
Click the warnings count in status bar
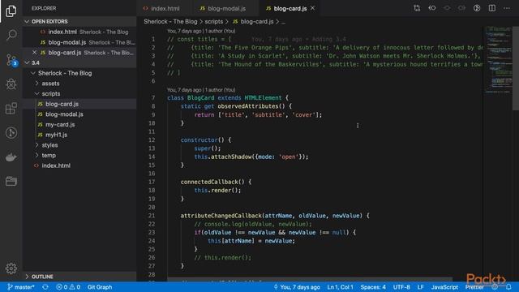point(75,287)
